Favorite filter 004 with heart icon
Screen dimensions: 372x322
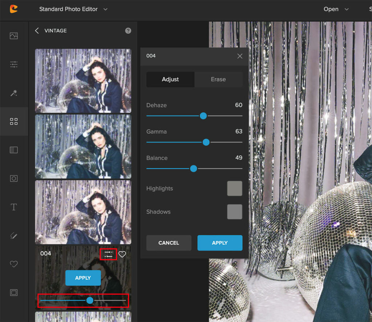click(x=122, y=254)
